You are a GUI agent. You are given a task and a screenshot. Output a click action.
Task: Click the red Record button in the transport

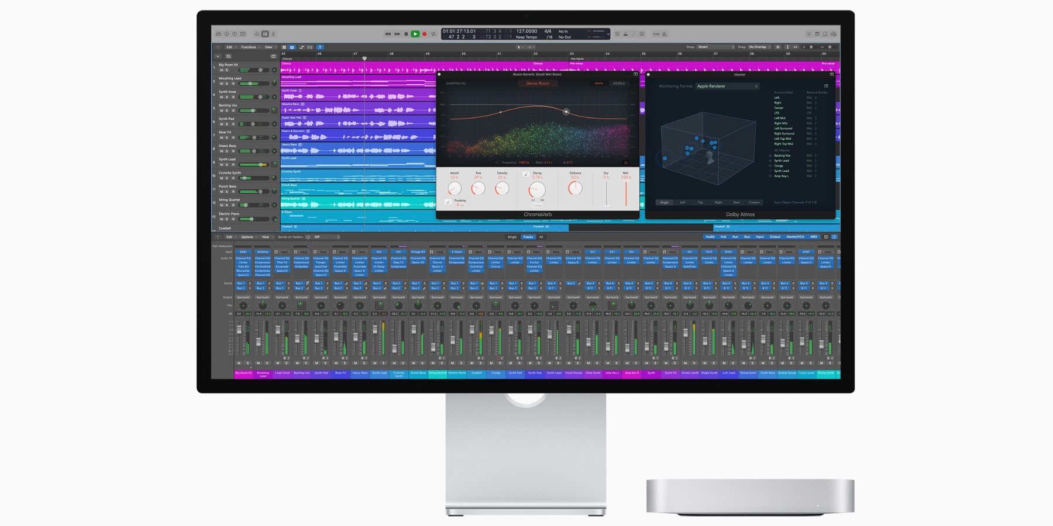pyautogui.click(x=424, y=33)
